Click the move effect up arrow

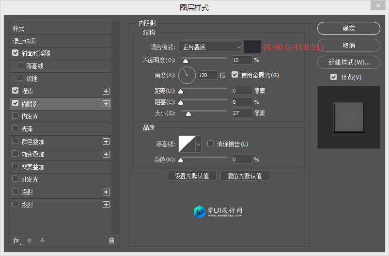(29, 240)
